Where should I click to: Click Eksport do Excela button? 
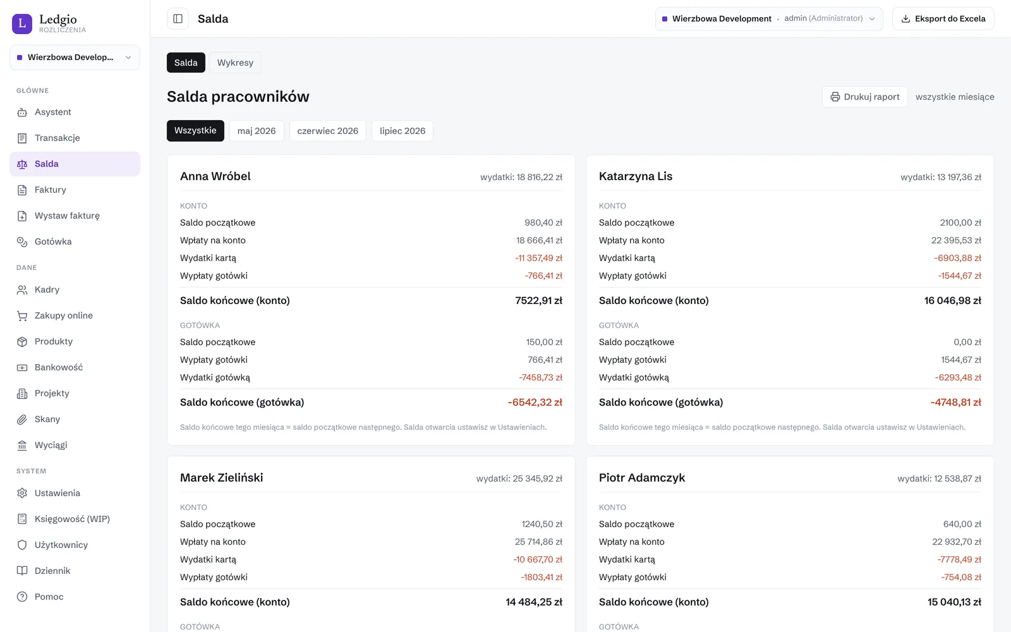(943, 19)
